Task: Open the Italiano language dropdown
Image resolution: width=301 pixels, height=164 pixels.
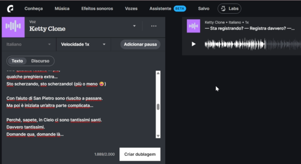Action: [29, 45]
